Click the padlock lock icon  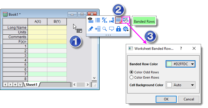pos(119,29)
